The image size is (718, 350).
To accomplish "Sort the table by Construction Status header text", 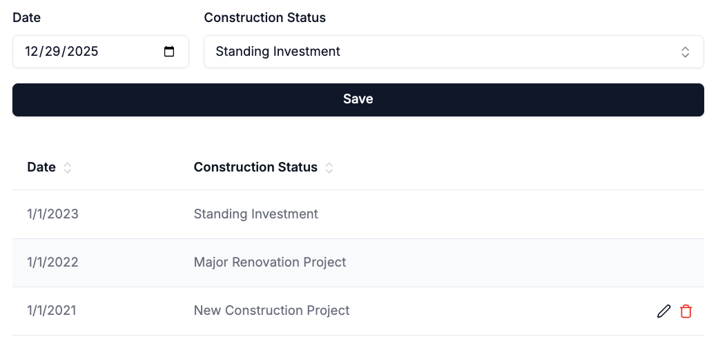I will point(255,167).
